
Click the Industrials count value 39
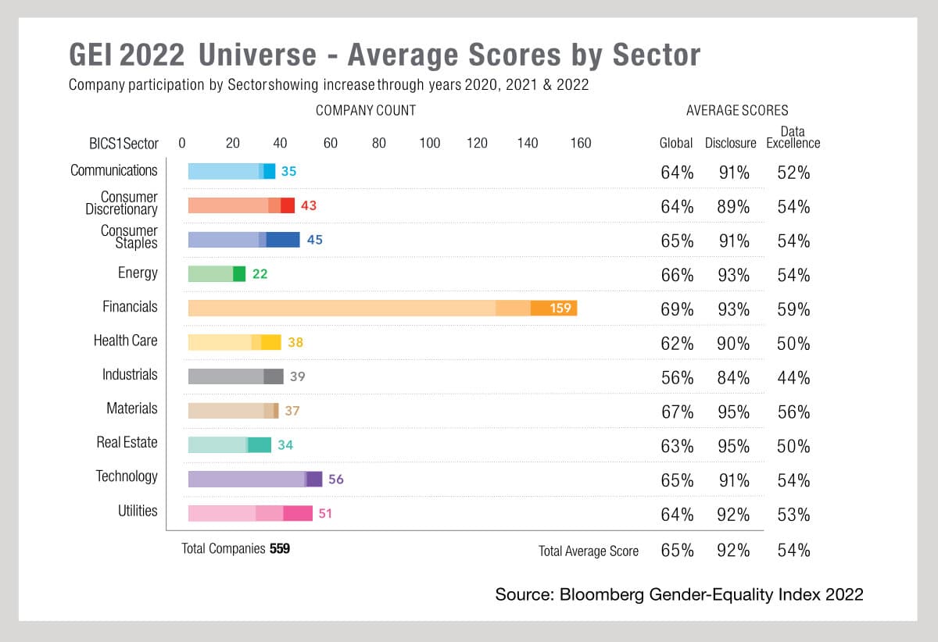(297, 376)
